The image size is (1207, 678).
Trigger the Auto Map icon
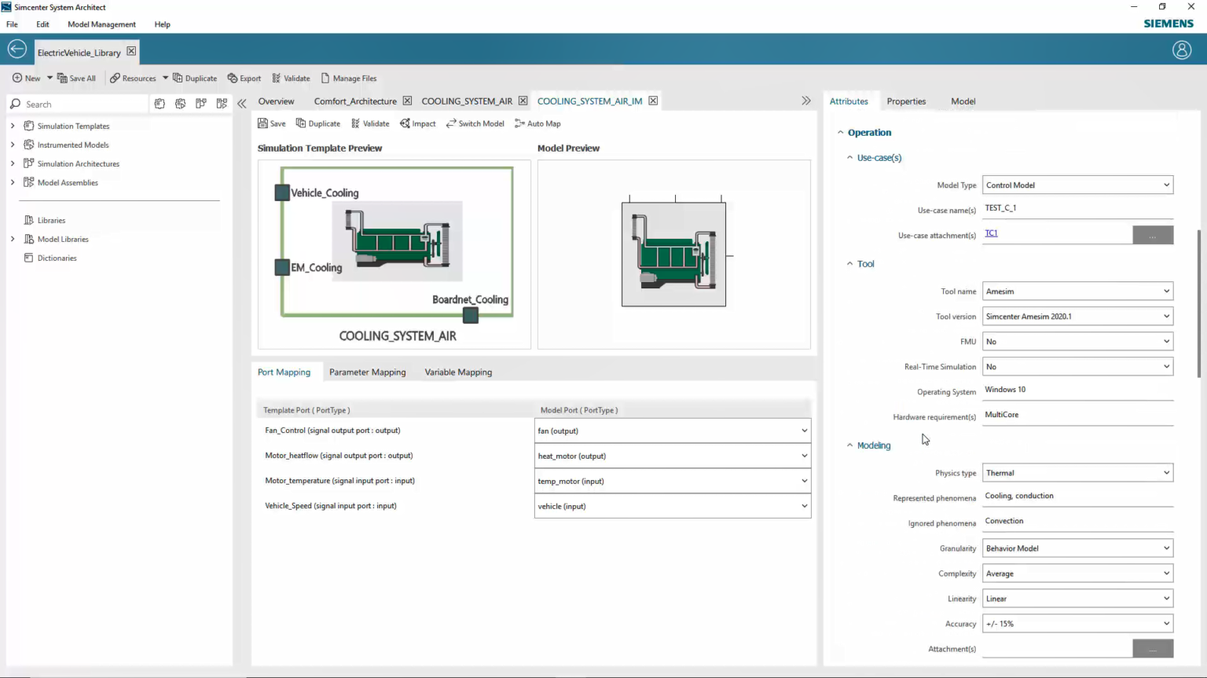(537, 123)
